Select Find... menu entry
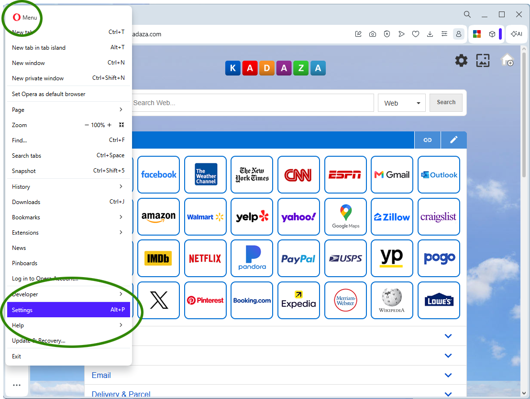This screenshot has height=399, width=530. click(x=68, y=140)
